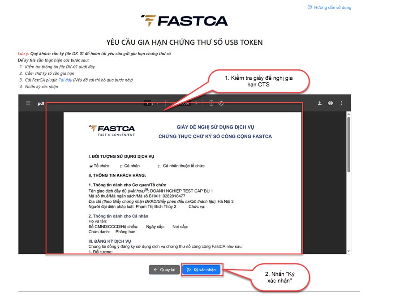Click the fit to page icon
Image resolution: width=400 pixels, height=304 pixels.
click(x=211, y=103)
